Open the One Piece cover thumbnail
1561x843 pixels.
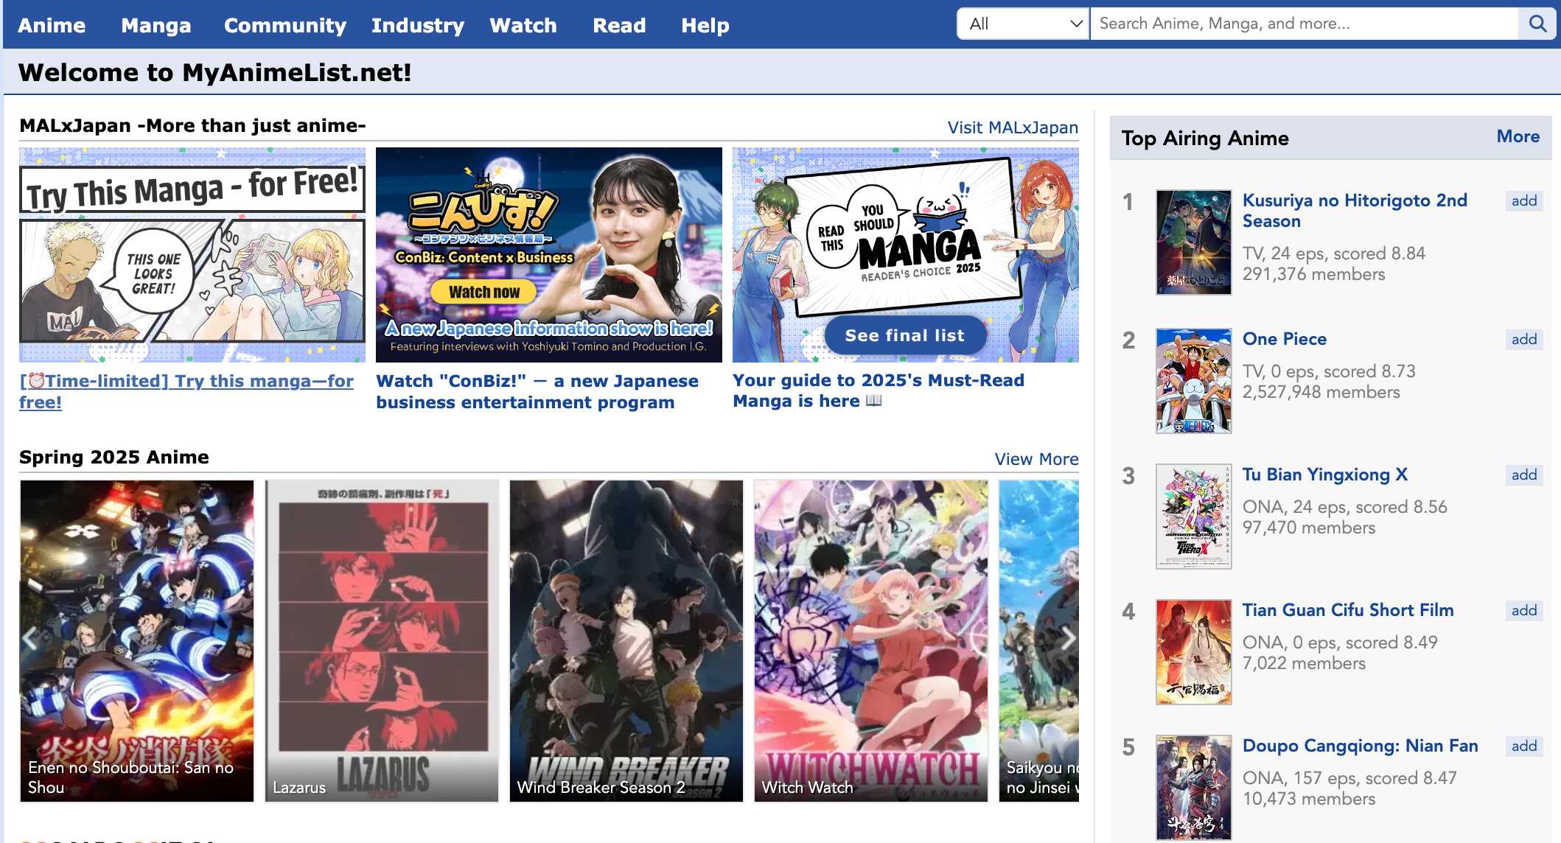[1193, 380]
